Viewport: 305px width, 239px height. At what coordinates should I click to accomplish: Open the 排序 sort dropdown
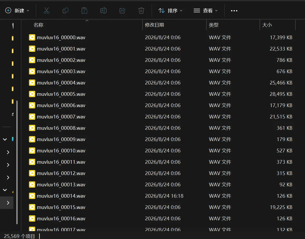tap(171, 11)
